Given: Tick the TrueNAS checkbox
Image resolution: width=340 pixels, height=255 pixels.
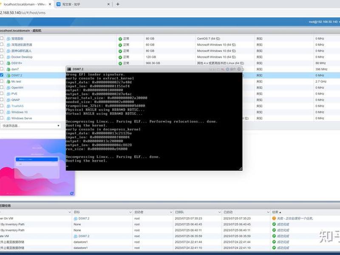Looking at the screenshot, I should tap(2, 105).
